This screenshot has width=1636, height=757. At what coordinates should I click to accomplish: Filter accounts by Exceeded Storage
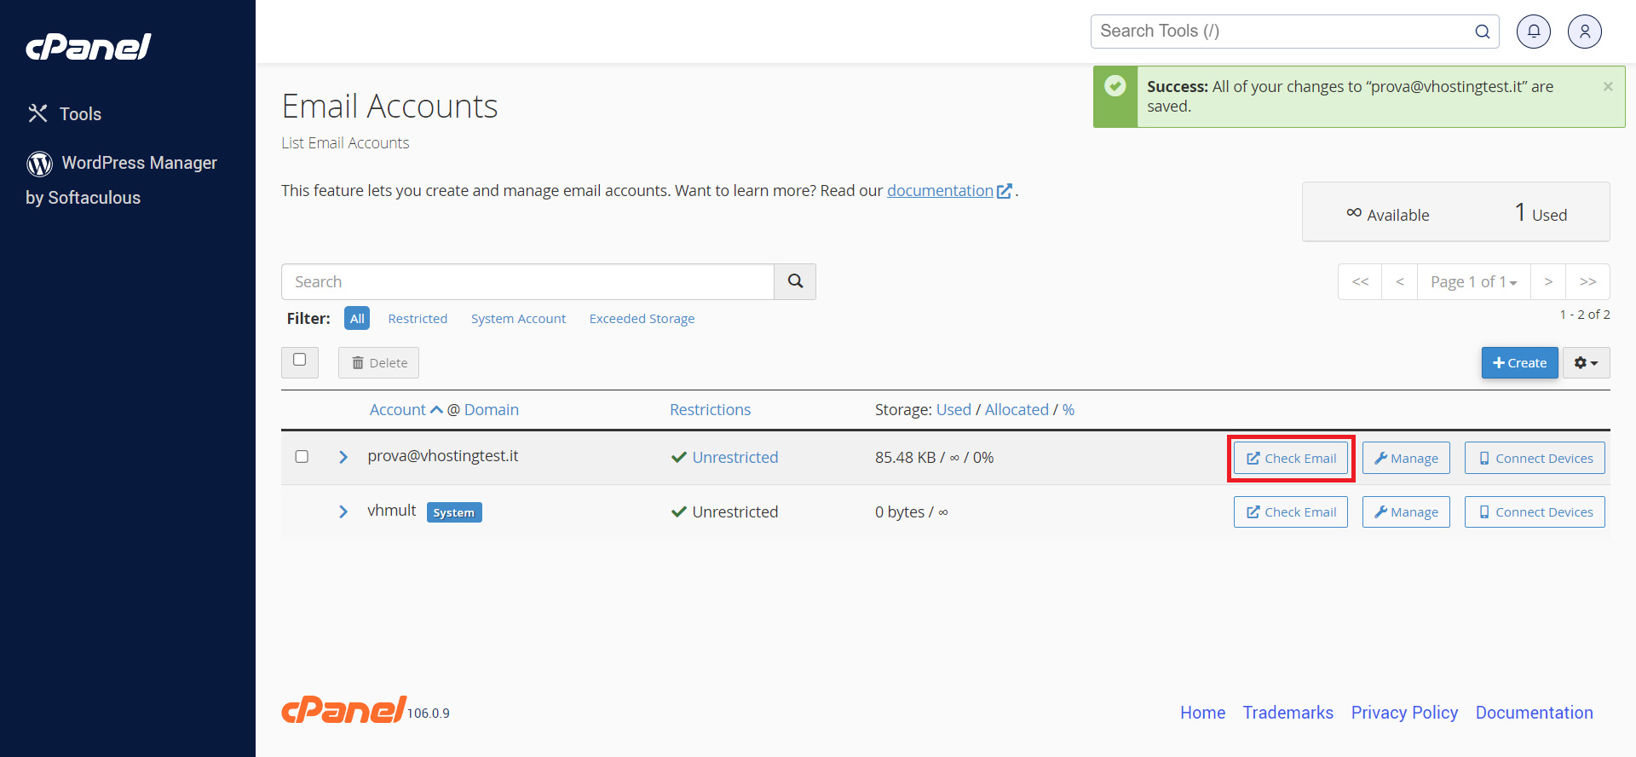tap(642, 319)
